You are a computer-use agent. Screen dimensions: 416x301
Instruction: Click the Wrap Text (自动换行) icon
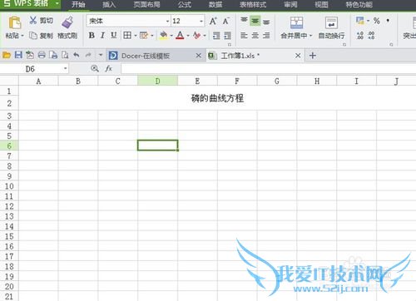331,22
